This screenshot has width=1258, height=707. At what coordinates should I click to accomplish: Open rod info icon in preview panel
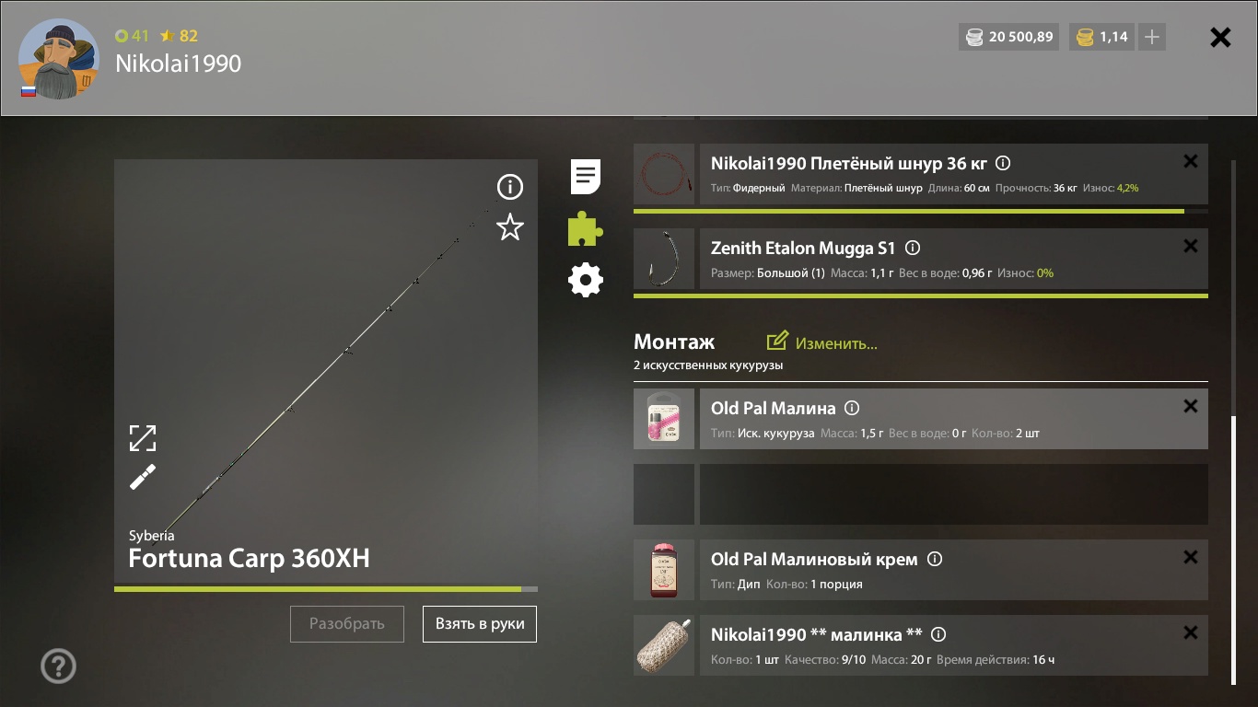(x=510, y=188)
